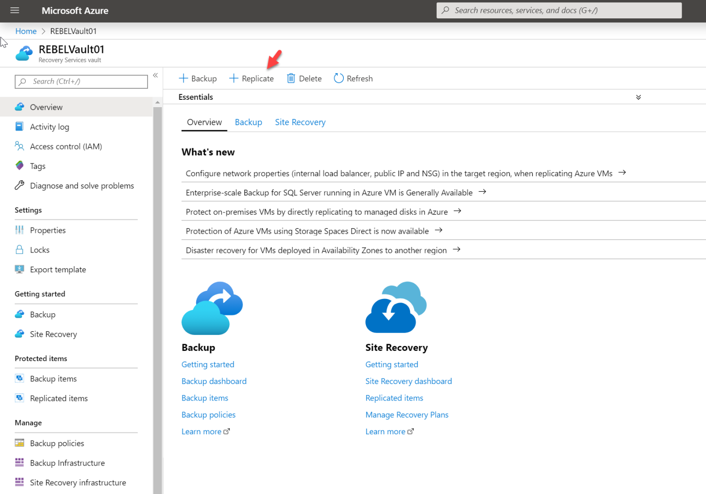The height and width of the screenshot is (494, 706).
Task: Open Export template
Action: coord(58,269)
